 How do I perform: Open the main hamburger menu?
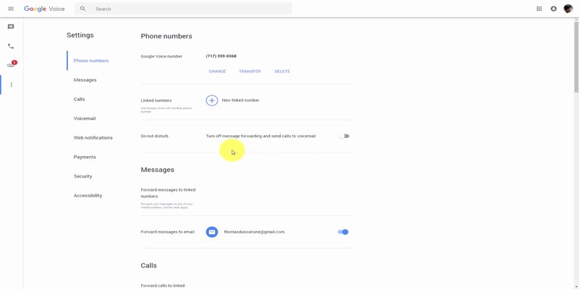(x=10, y=9)
